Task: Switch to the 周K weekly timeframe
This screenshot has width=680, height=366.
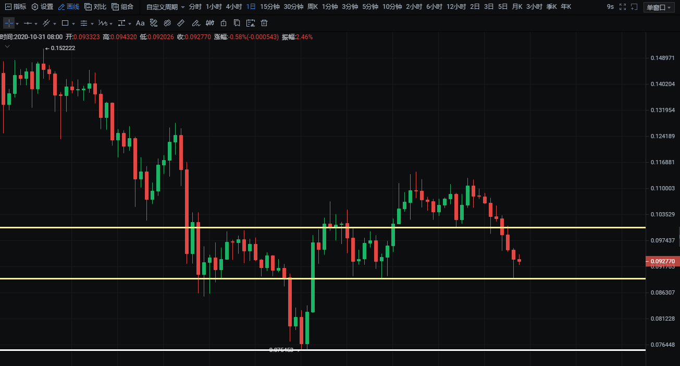Action: pyautogui.click(x=313, y=7)
